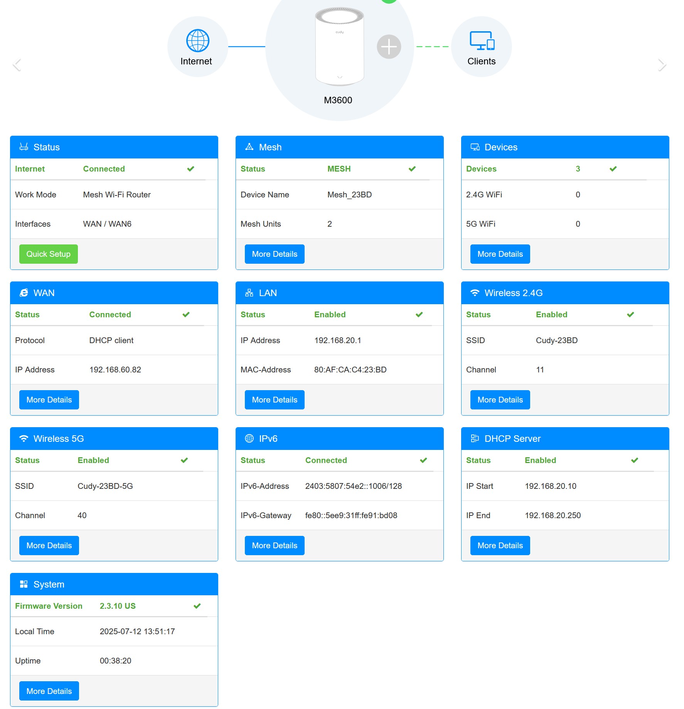Viewport: 684px width, 709px height.
Task: Go to previous slide with left arrow
Action: click(17, 65)
